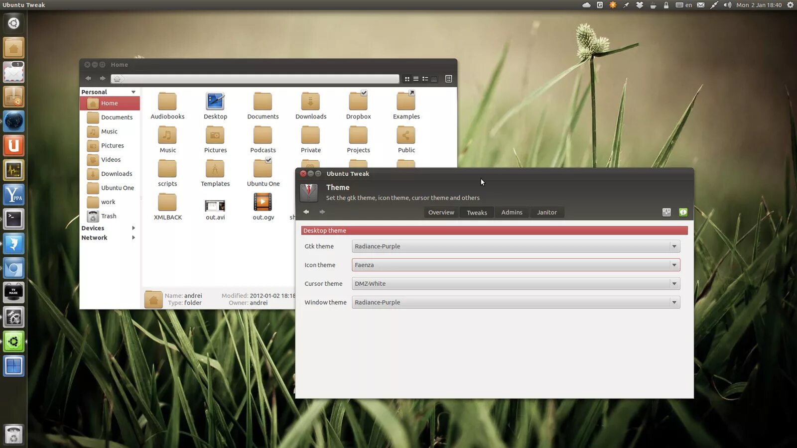The width and height of the screenshot is (797, 448).
Task: Select Pictures in the sidebar
Action: coord(110,145)
